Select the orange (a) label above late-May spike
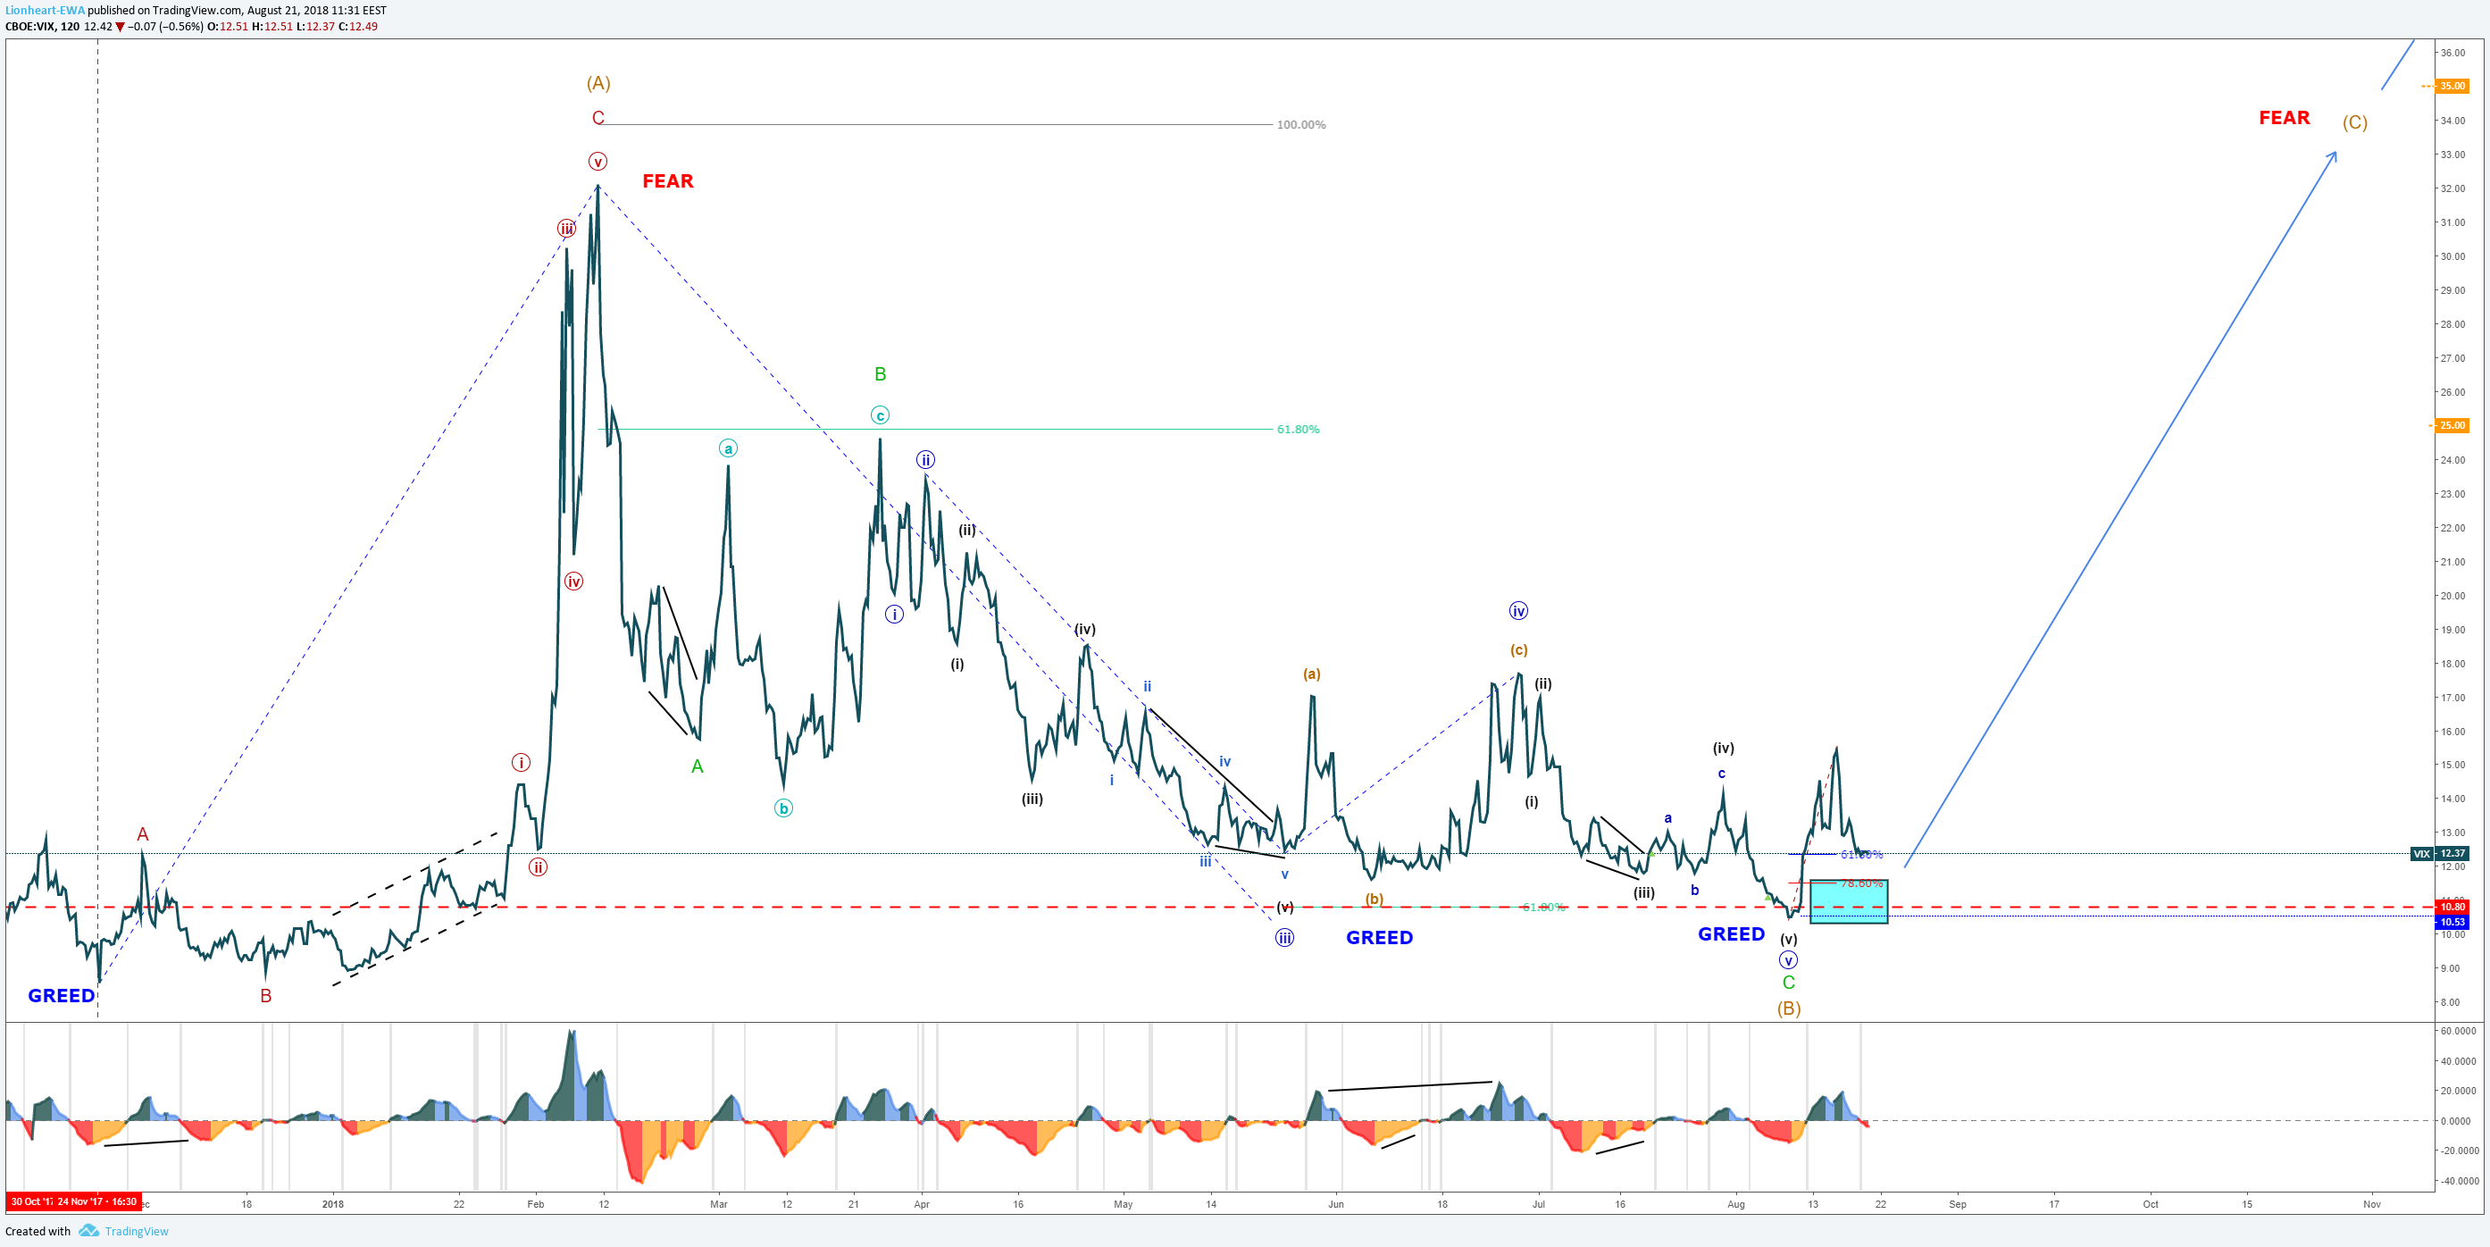 1311,674
